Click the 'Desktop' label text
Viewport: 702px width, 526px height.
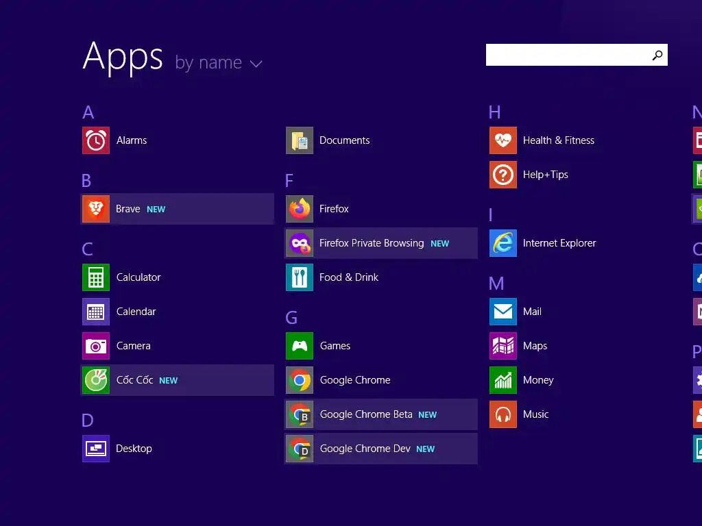(x=134, y=449)
